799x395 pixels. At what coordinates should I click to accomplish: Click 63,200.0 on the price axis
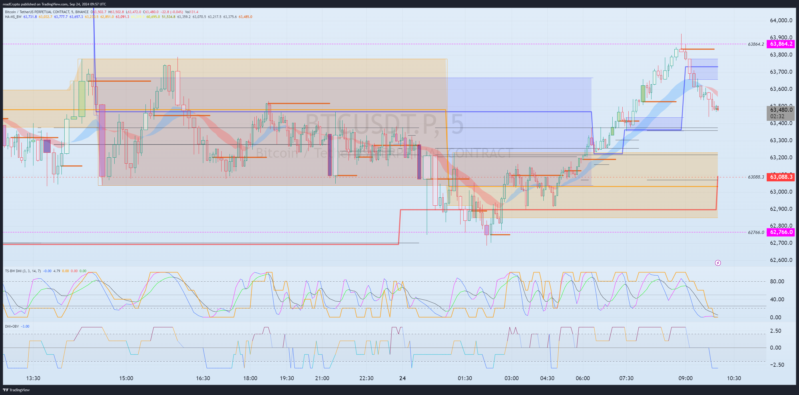[x=781, y=157]
